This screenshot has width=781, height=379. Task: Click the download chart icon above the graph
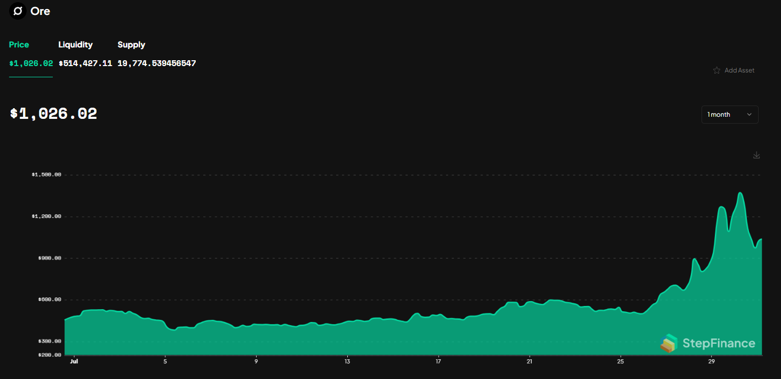(756, 155)
